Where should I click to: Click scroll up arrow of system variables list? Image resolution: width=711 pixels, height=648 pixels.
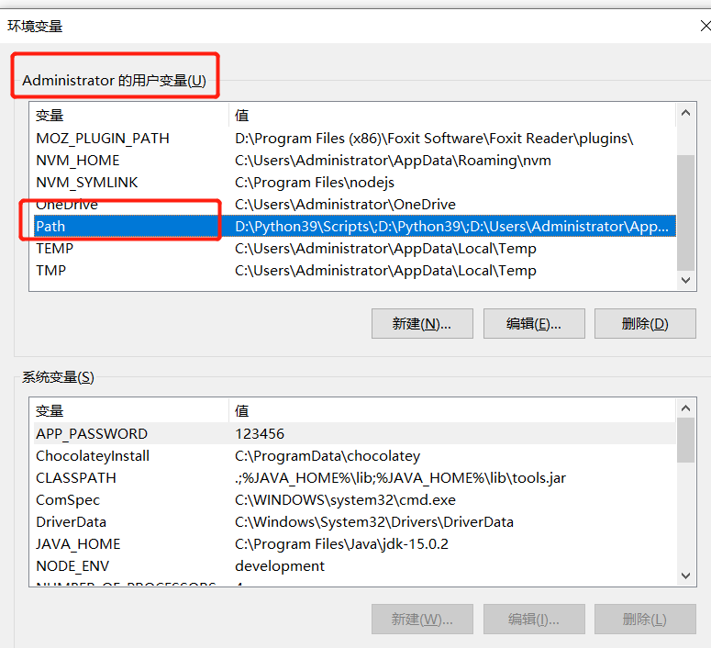click(x=685, y=408)
